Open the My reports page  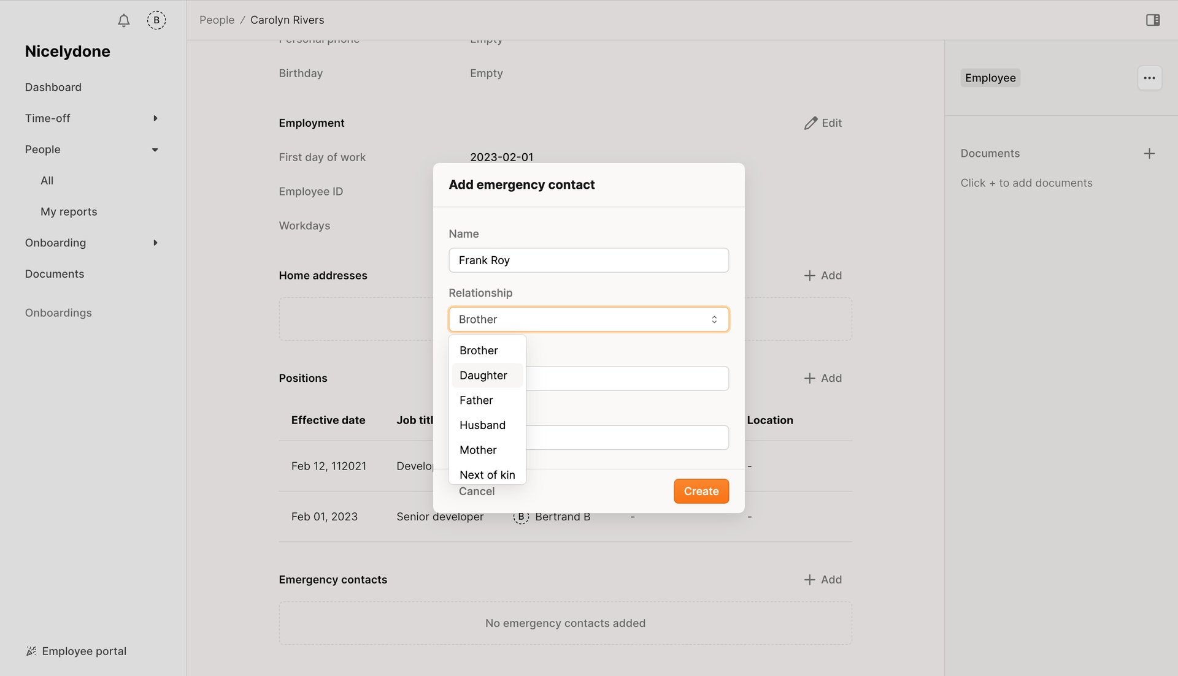click(x=69, y=211)
